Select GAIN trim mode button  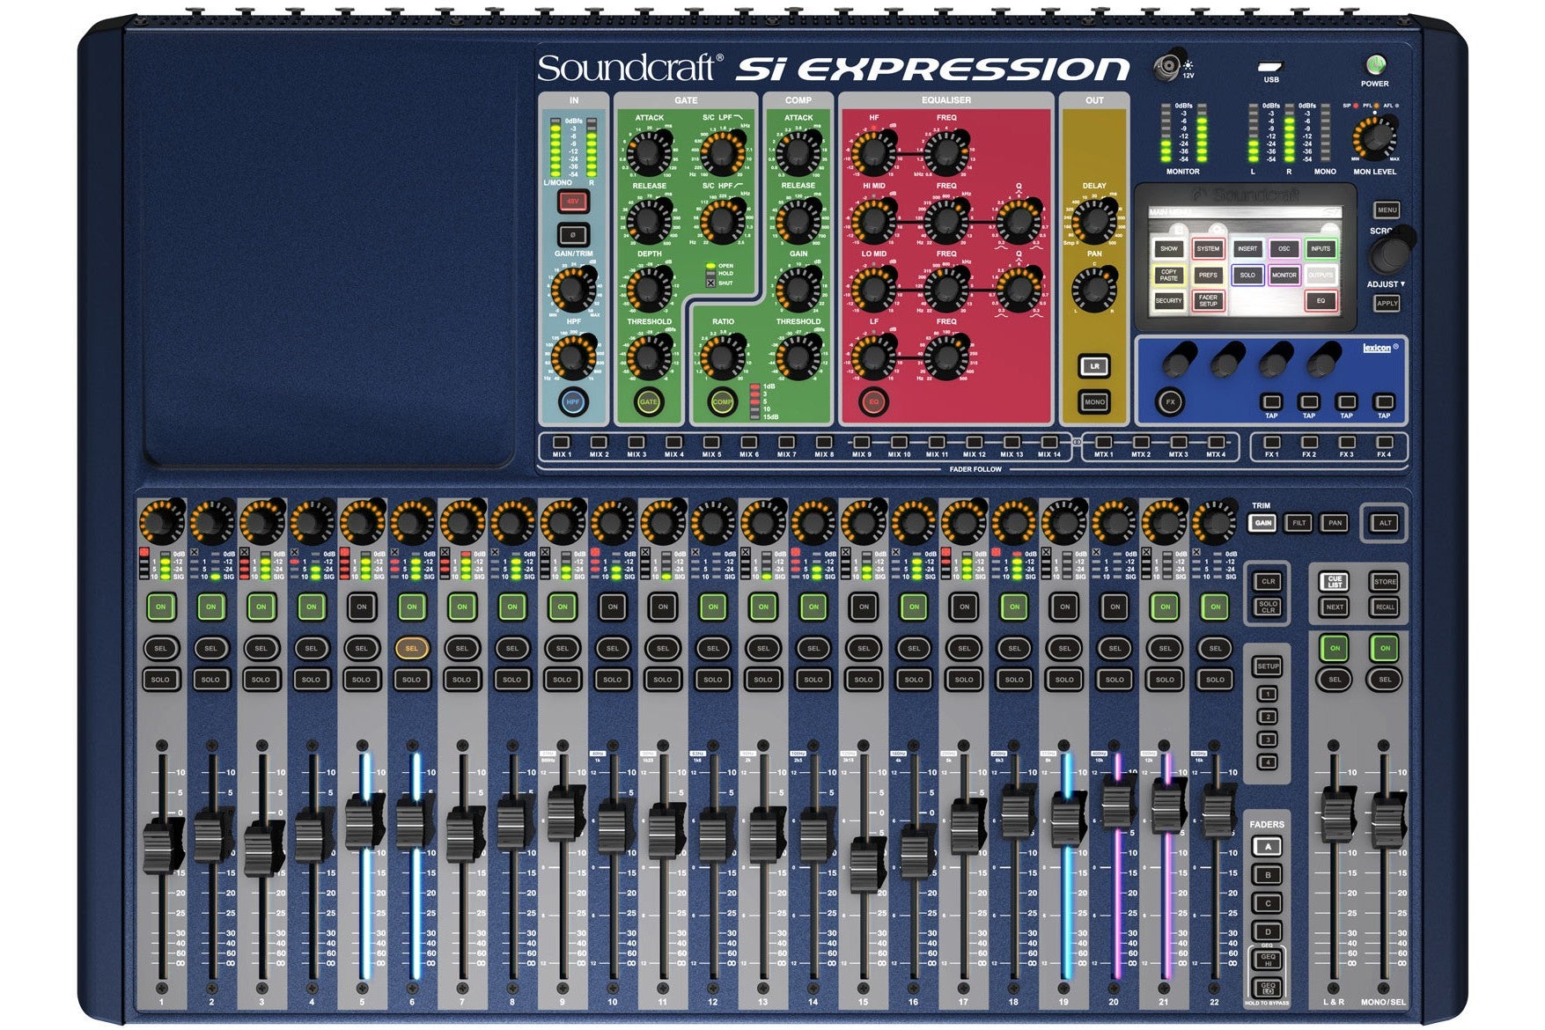pos(1262,523)
